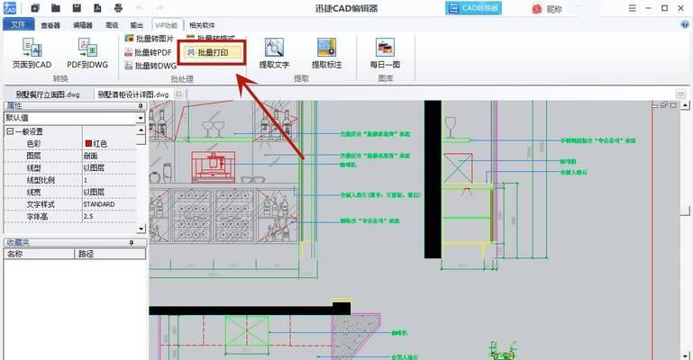
Task: Click the 页面到CAD conversion tool
Action: [32, 53]
